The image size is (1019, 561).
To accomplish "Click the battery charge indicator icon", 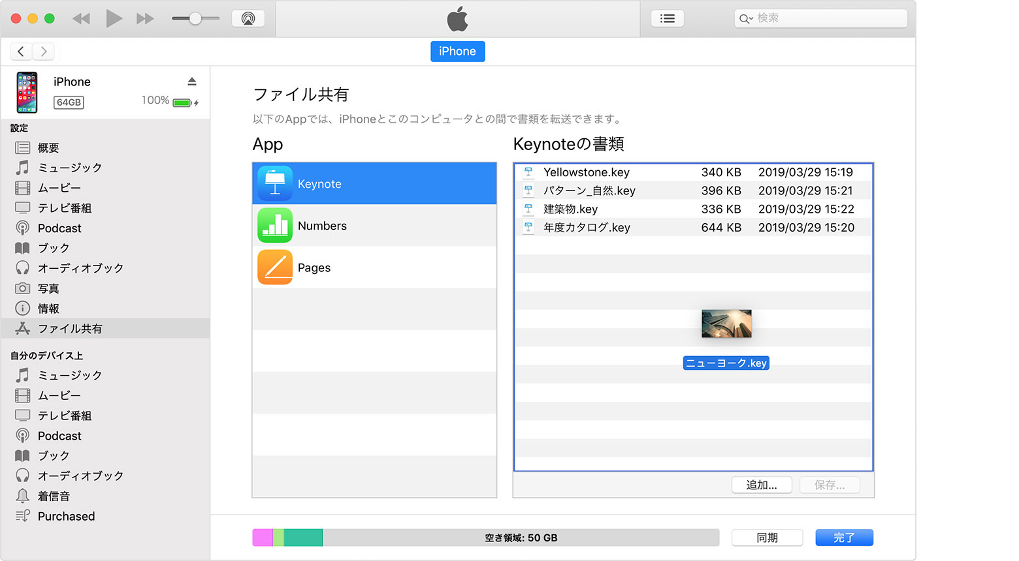I will pos(183,102).
